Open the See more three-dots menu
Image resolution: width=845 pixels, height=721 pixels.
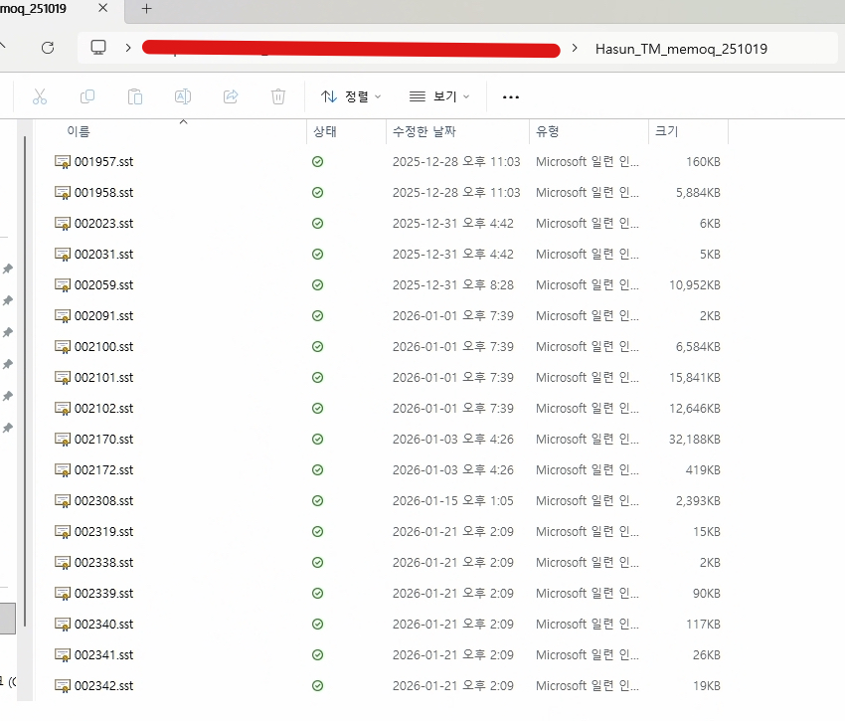(x=511, y=96)
